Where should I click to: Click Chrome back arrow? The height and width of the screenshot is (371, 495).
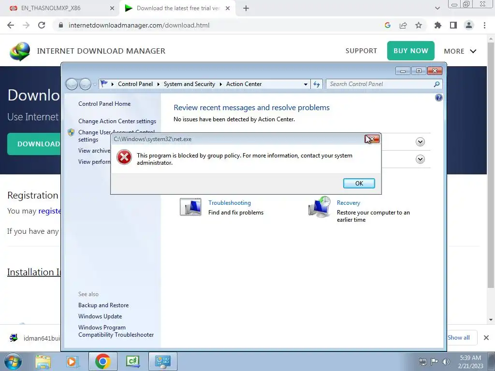[11, 25]
